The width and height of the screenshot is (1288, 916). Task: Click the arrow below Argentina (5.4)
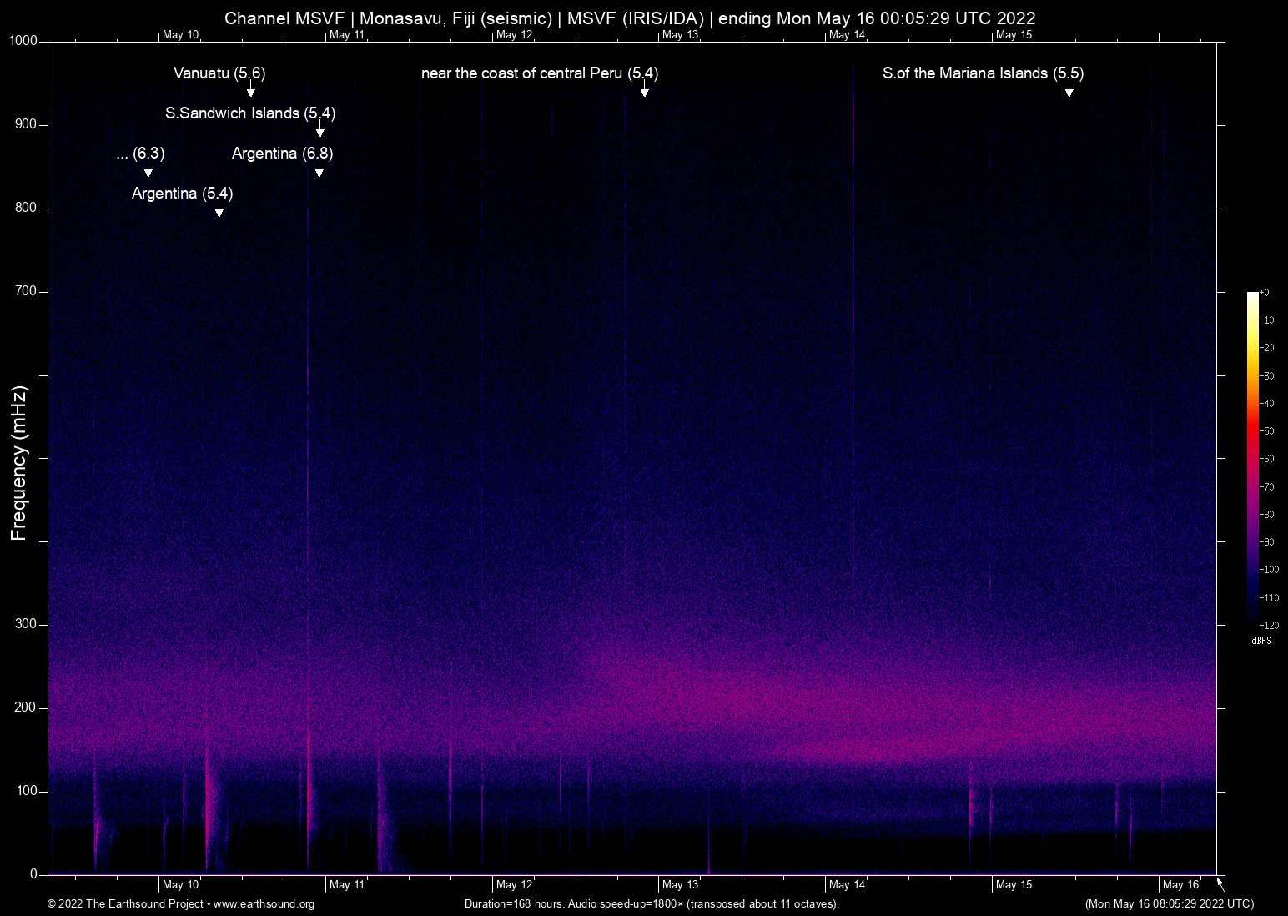pos(219,210)
